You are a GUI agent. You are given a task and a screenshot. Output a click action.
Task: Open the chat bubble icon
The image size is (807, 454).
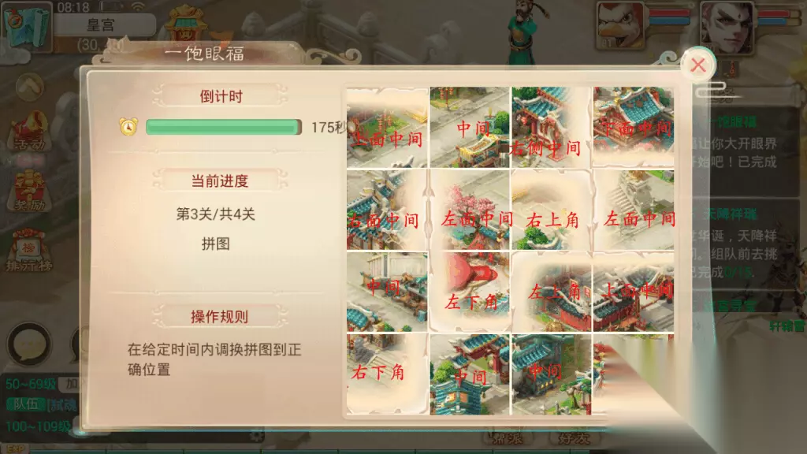click(29, 344)
